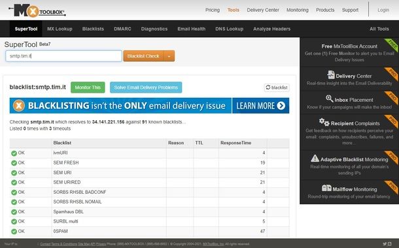The height and width of the screenshot is (248, 399).
Task: Open the Support page
Action: [350, 10]
